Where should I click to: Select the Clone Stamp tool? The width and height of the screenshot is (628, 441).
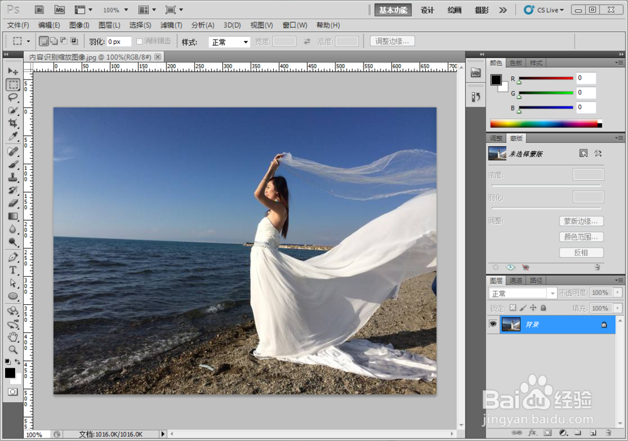(x=13, y=178)
